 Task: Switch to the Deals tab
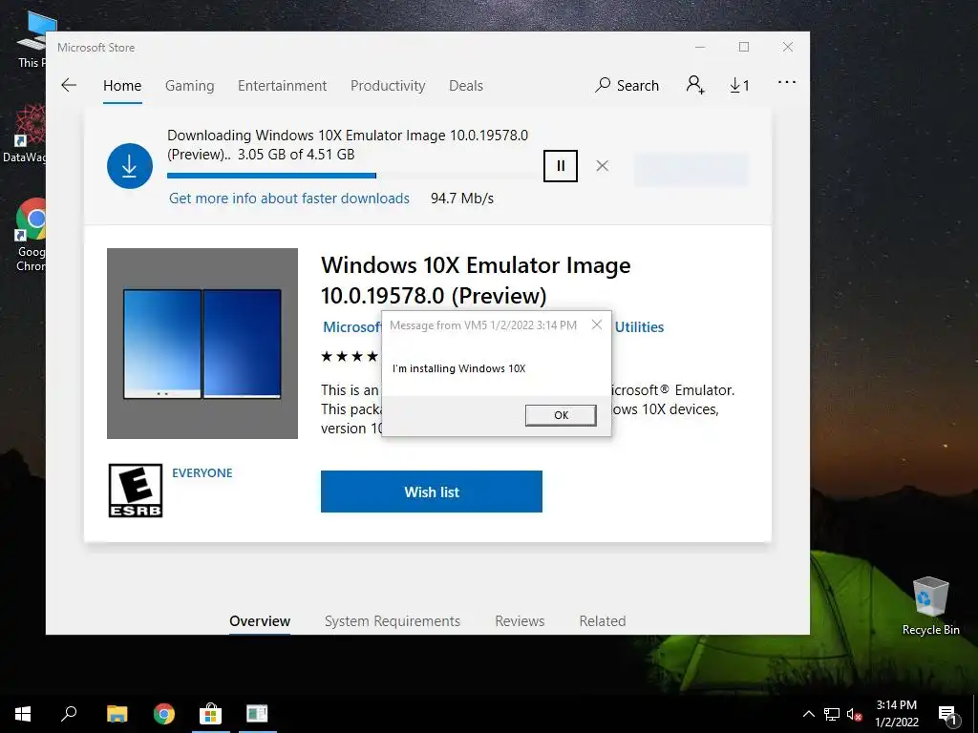click(x=466, y=85)
